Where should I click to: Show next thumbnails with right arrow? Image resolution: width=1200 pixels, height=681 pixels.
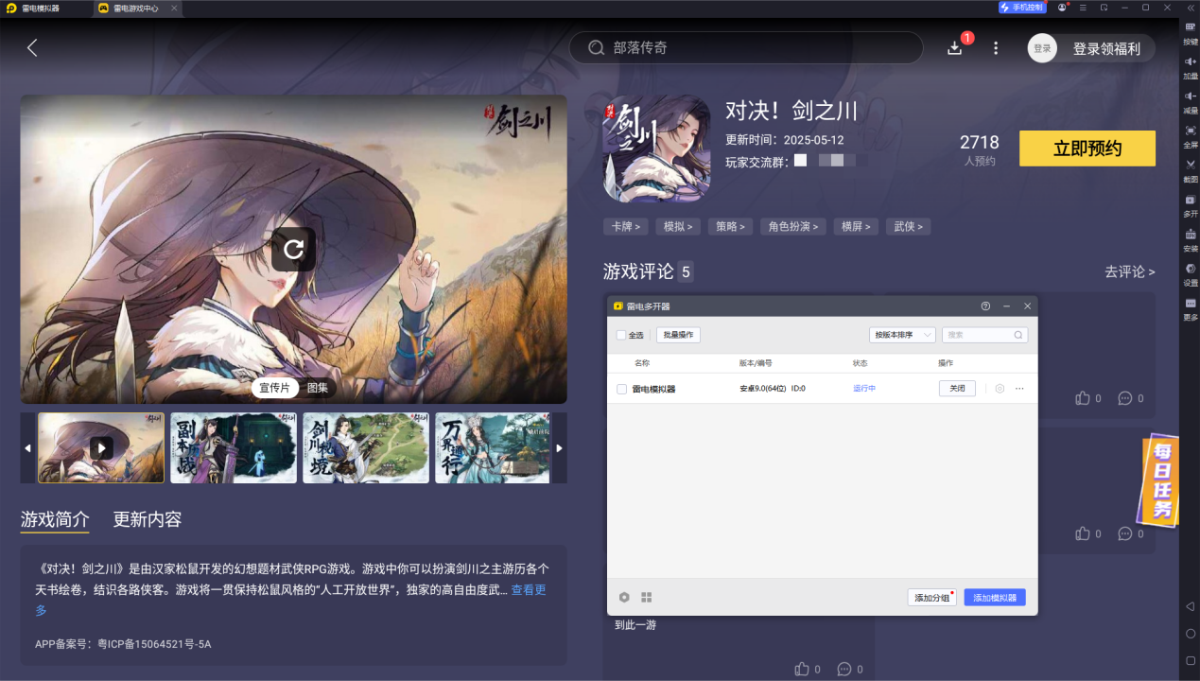pos(559,448)
